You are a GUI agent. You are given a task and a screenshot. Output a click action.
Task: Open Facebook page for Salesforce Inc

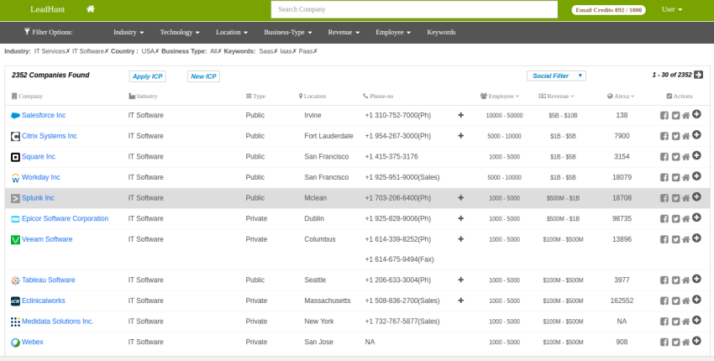[664, 116]
